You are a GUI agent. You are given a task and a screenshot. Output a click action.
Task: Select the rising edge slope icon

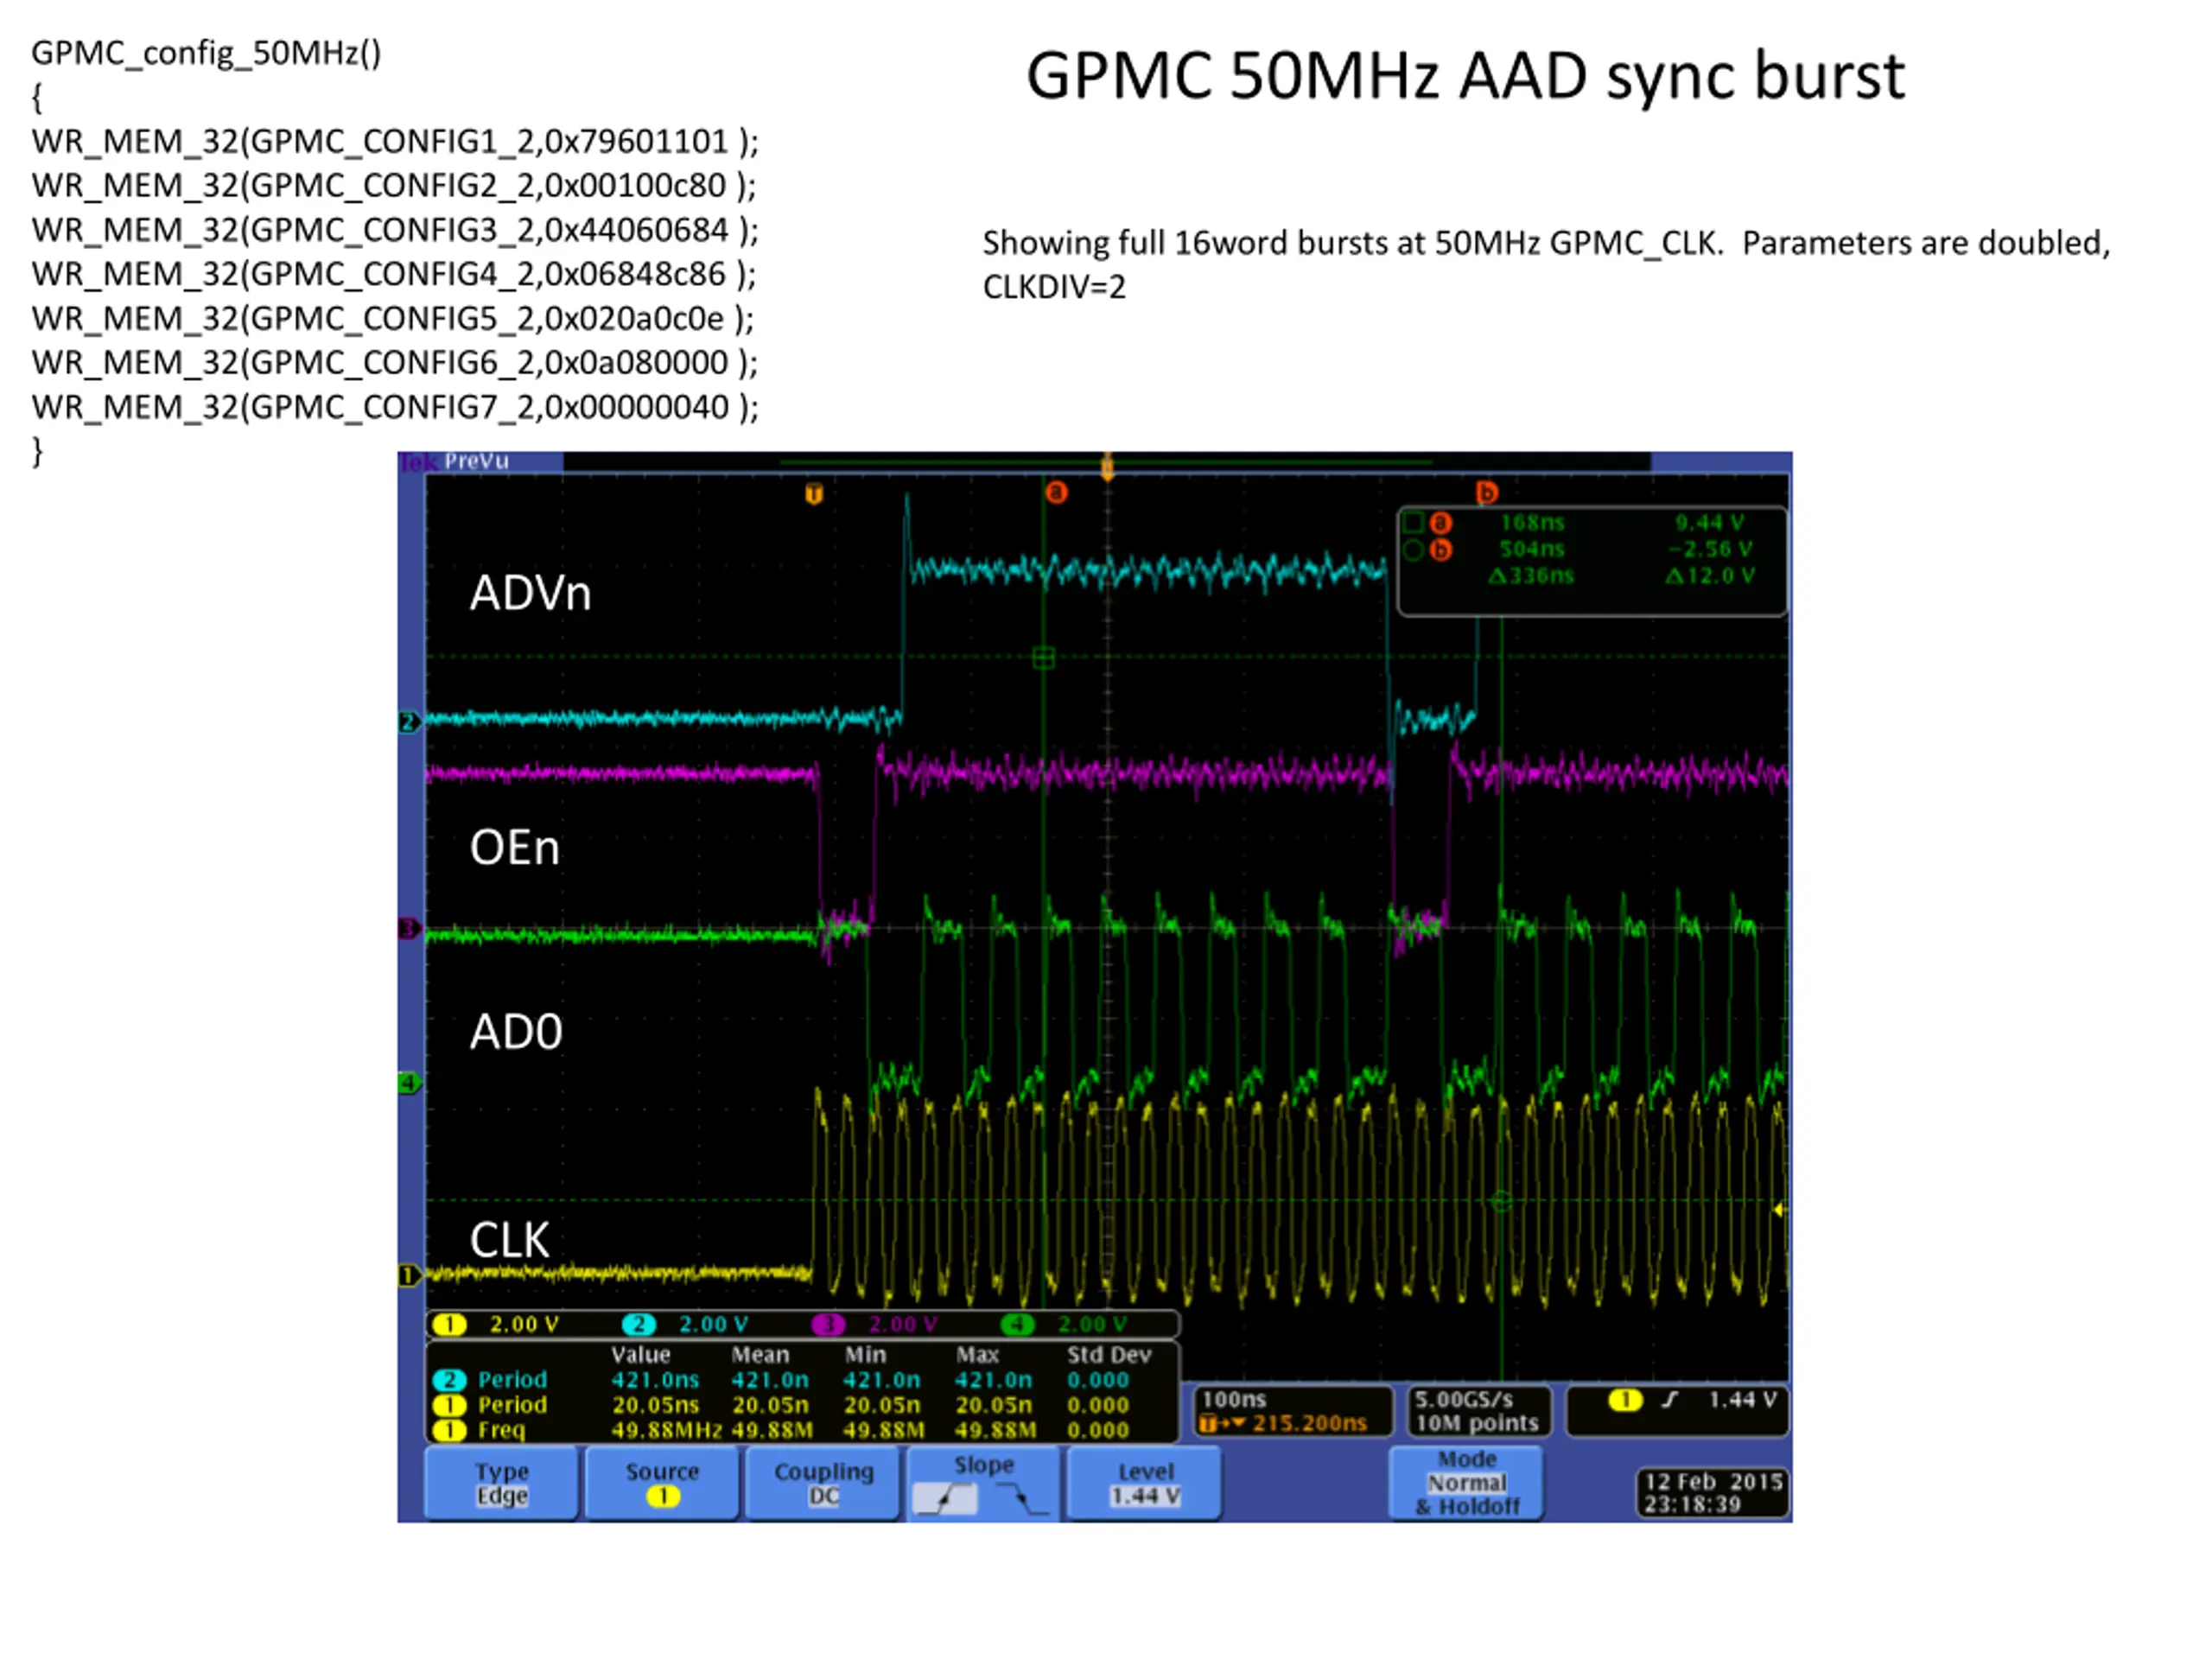945,1499
